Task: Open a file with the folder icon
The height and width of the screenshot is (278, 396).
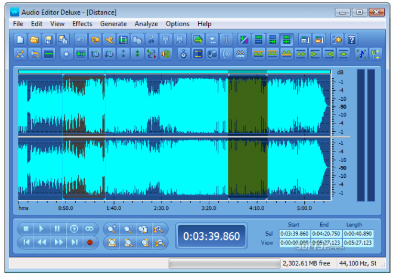Action: pyautogui.click(x=35, y=40)
